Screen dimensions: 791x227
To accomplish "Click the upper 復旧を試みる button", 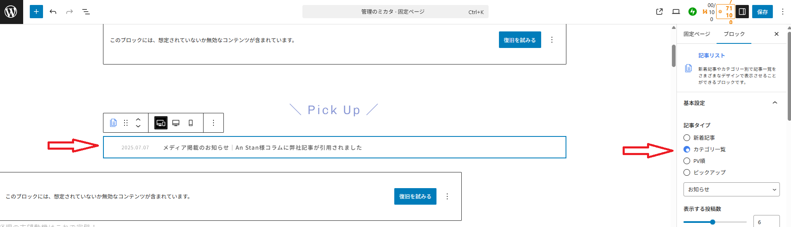I will coord(520,40).
